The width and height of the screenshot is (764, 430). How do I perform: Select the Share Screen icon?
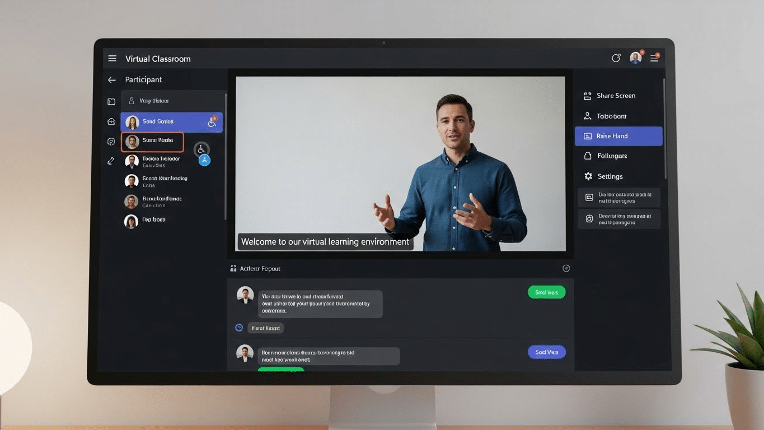tap(588, 95)
